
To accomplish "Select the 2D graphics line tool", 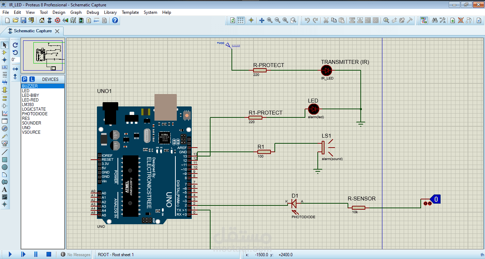I will click(5, 152).
